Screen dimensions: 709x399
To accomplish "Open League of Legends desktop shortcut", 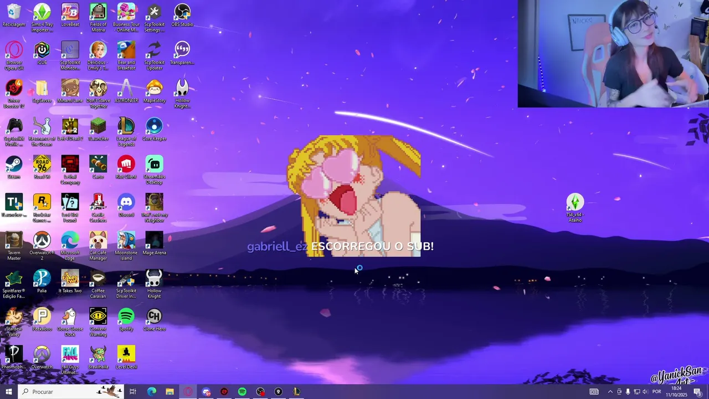I will point(126,132).
